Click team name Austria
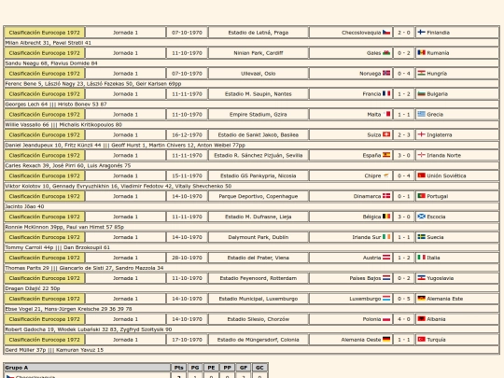 pyautogui.click(x=371, y=258)
